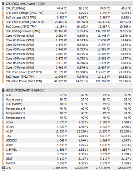Click the lightning icon beside VBAT
The image size is (134, 171).
pyautogui.click(x=3, y=159)
